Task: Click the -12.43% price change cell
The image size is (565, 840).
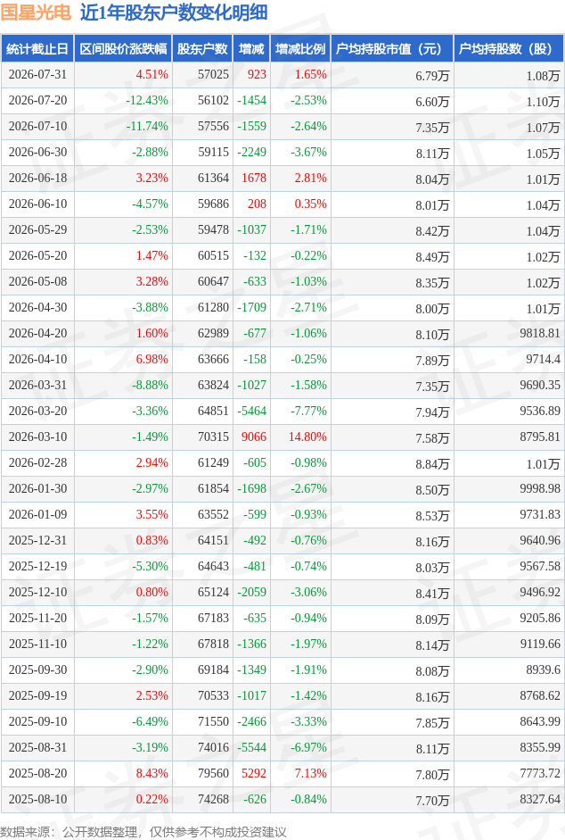Action: [x=147, y=100]
